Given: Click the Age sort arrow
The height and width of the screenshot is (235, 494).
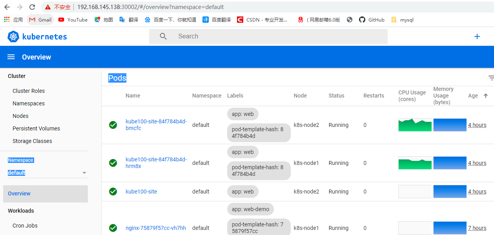Looking at the screenshot, I should click(486, 96).
